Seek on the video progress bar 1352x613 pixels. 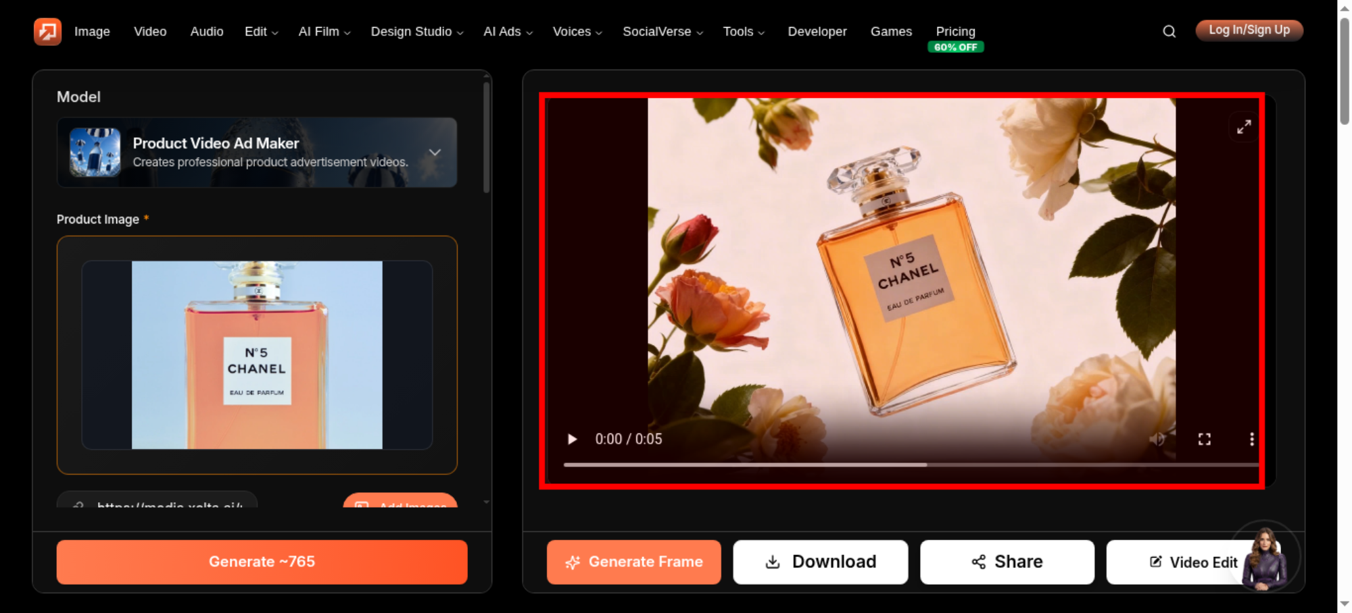[911, 464]
